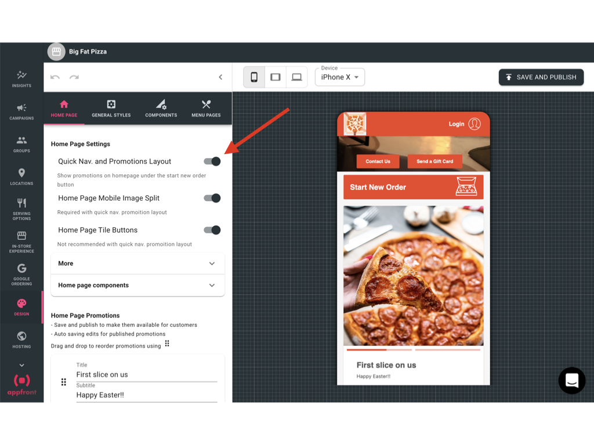This screenshot has height=445, width=594.
Task: Undo the last change
Action: click(55, 77)
